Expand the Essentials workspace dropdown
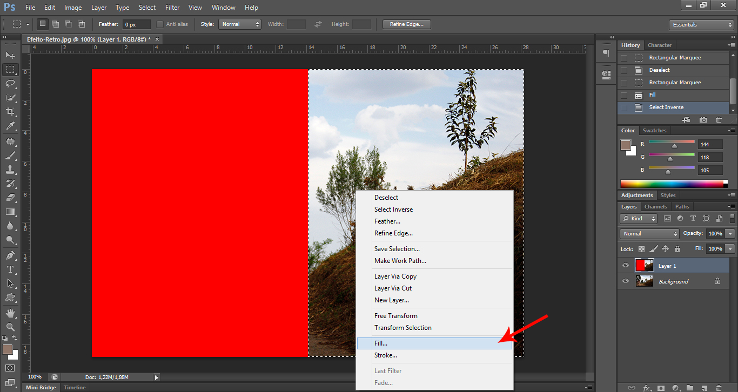 coord(701,25)
